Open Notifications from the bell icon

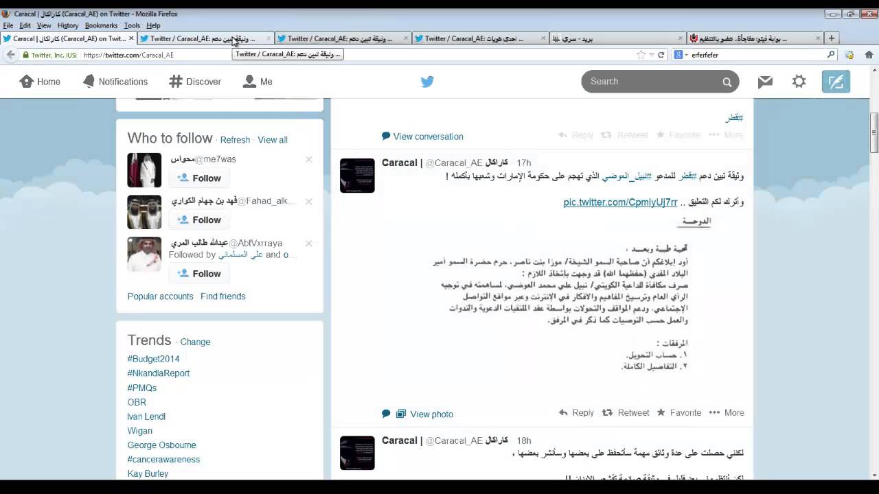(115, 82)
